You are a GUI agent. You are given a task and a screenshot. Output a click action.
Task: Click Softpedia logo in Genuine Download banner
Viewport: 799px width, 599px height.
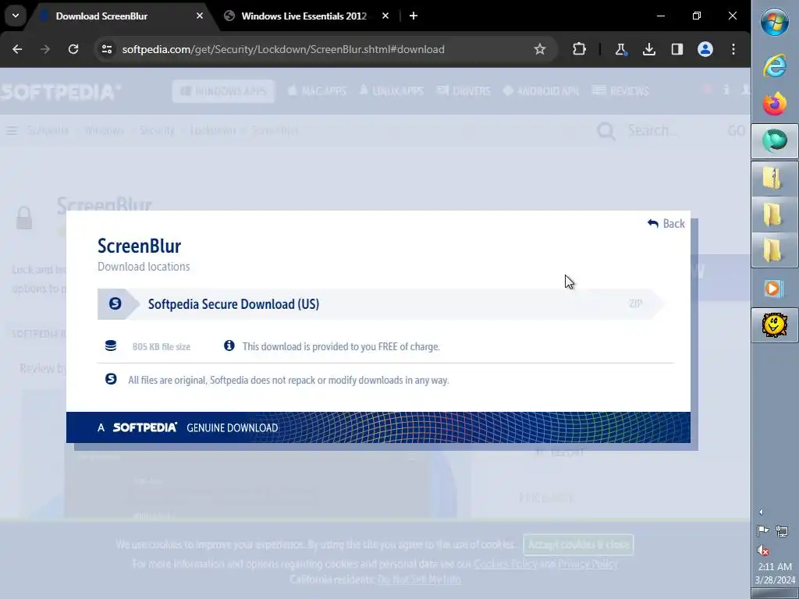(x=144, y=427)
